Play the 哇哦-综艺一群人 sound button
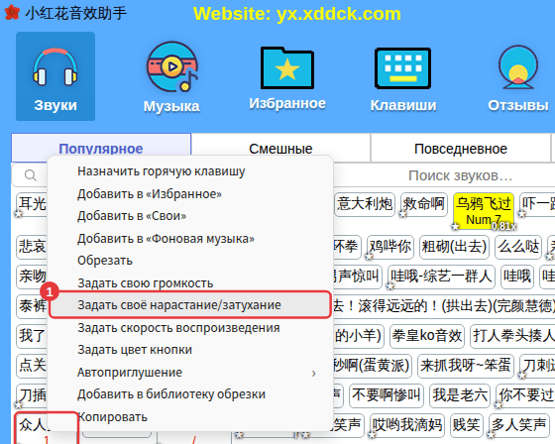This screenshot has width=555, height=444. [x=441, y=277]
